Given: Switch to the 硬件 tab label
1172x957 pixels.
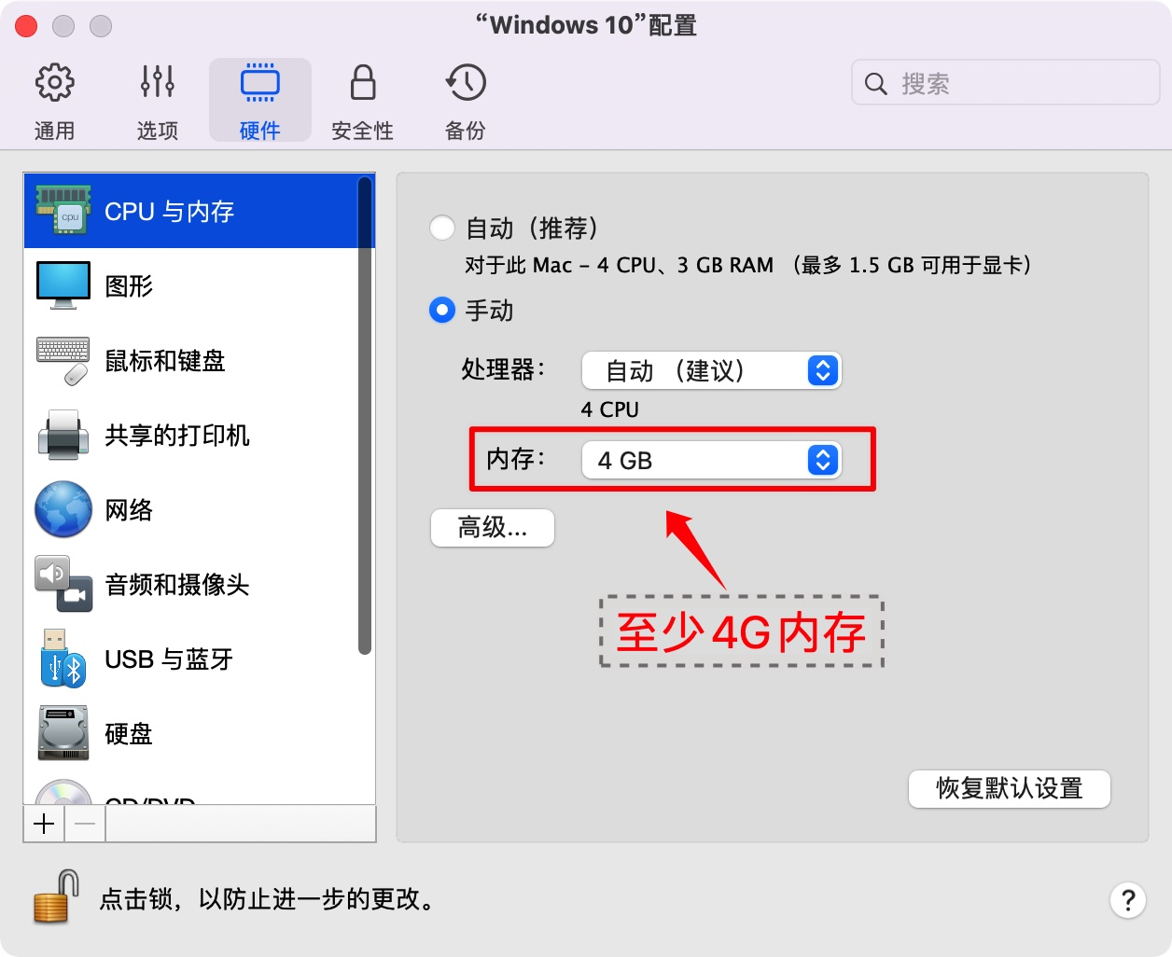Looking at the screenshot, I should [259, 131].
